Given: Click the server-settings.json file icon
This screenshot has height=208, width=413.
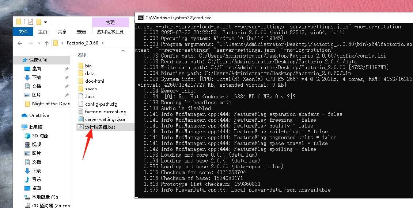Looking at the screenshot, I should pyautogui.click(x=81, y=119).
